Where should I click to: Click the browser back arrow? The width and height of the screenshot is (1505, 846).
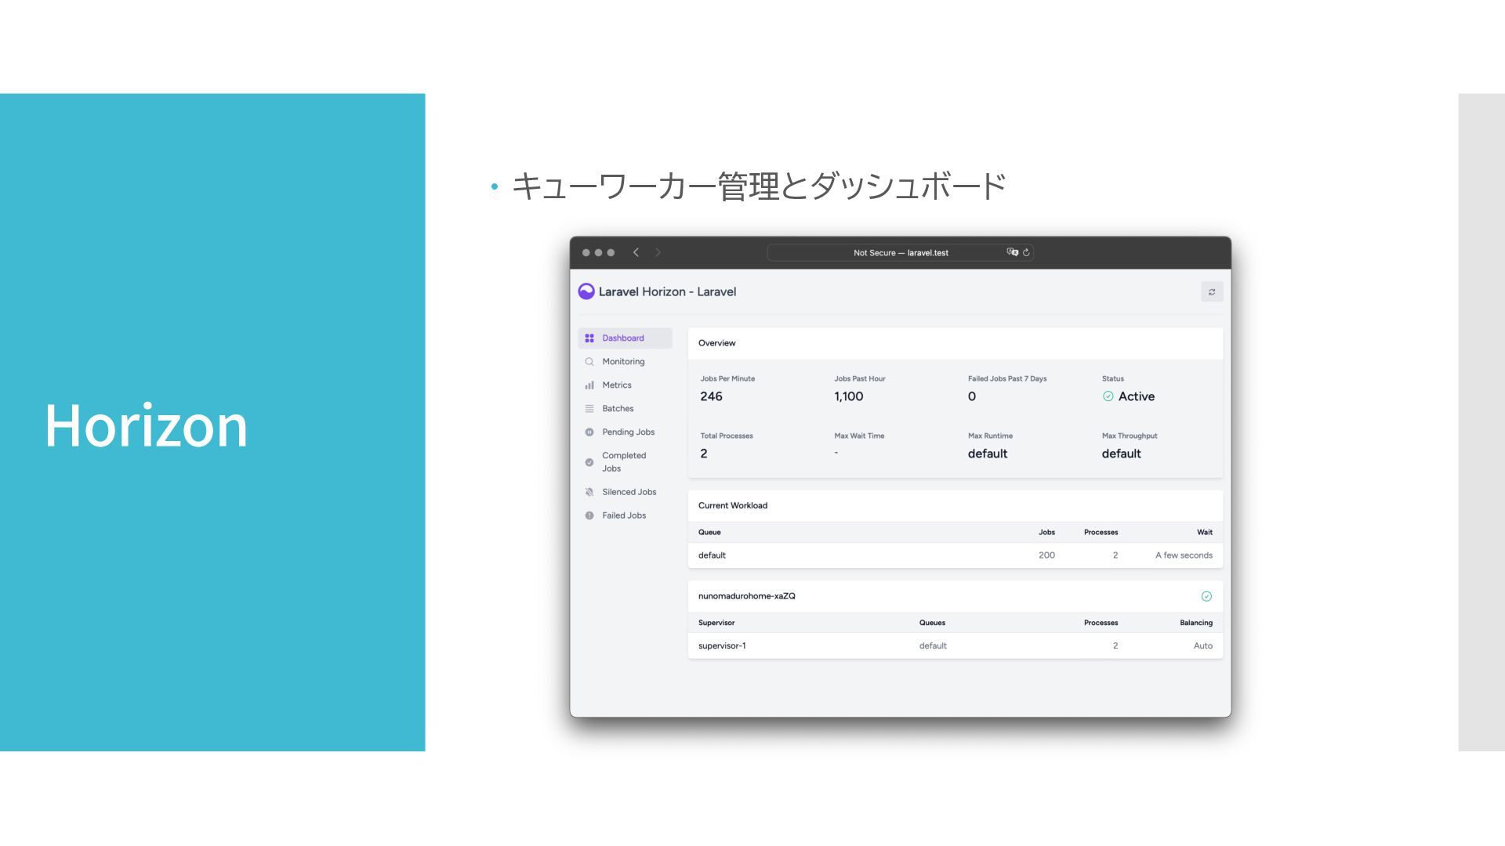tap(636, 252)
